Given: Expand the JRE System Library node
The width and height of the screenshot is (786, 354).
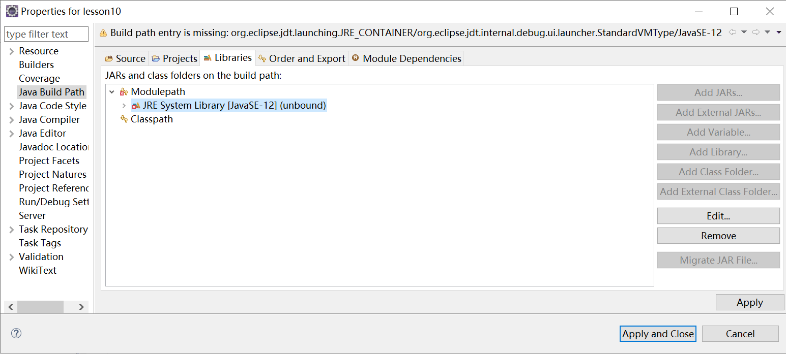Looking at the screenshot, I should pos(124,105).
